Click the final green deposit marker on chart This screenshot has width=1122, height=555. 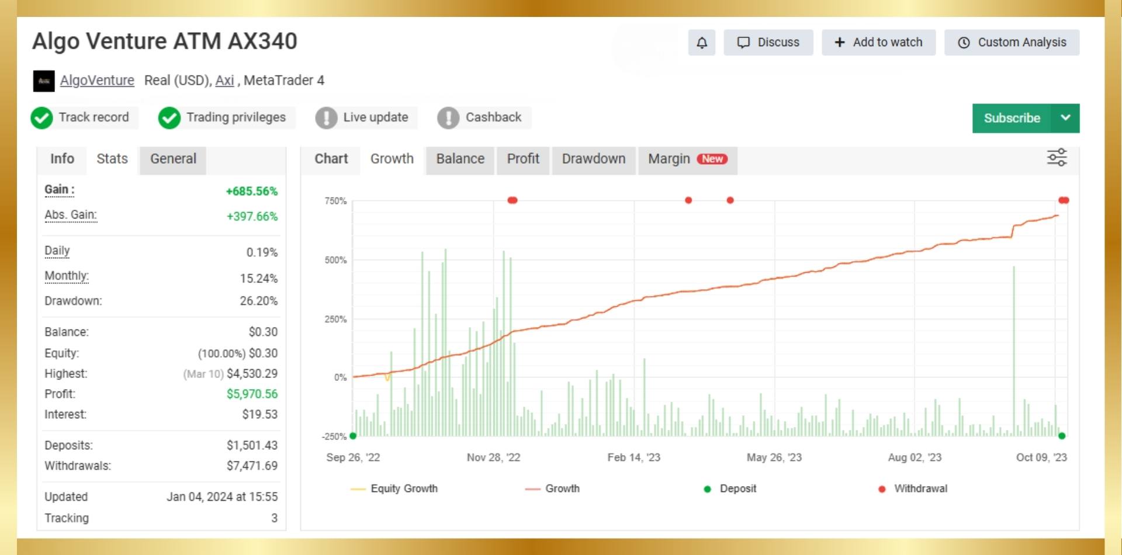tap(1062, 436)
